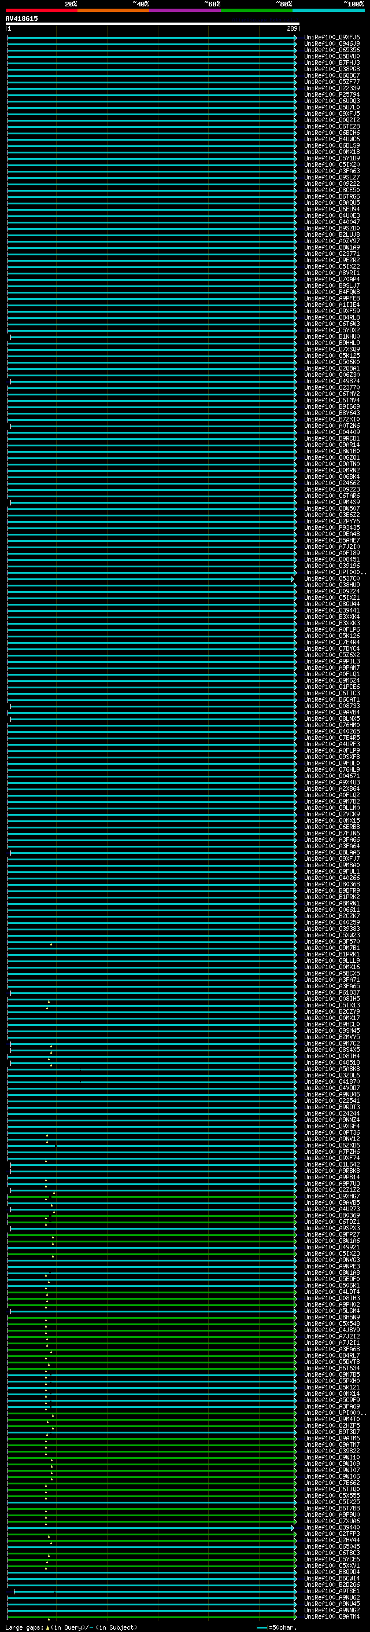Select the UniRef100_Q9SXF8 label

332,757
